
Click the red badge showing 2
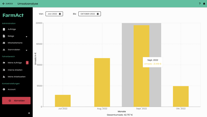click(27, 63)
